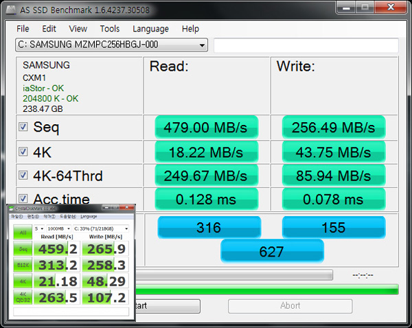Viewport: 412px width, 328px height.
Task: Click the Seq button in CrystalDiskMark
Action: pos(23,248)
